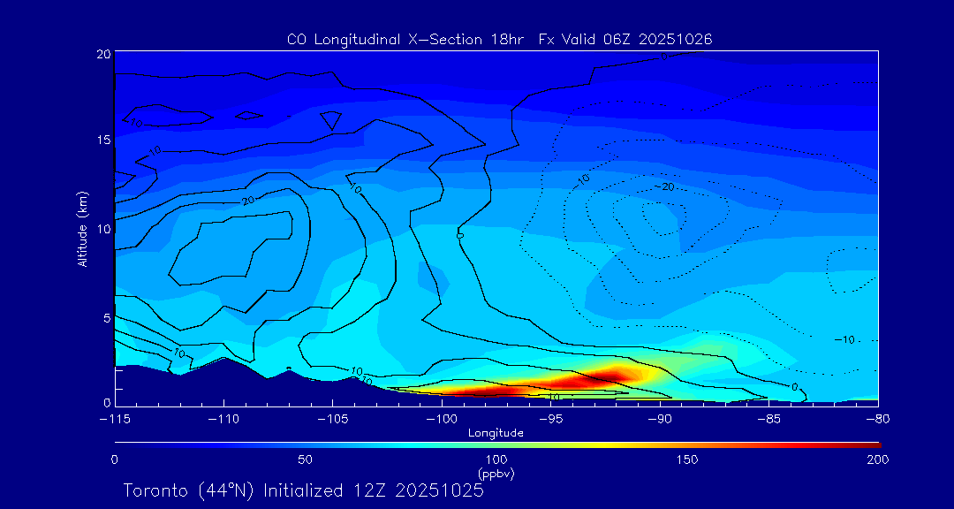Click the '0' contour label at plot top
The height and width of the screenshot is (509, 954).
[663, 57]
